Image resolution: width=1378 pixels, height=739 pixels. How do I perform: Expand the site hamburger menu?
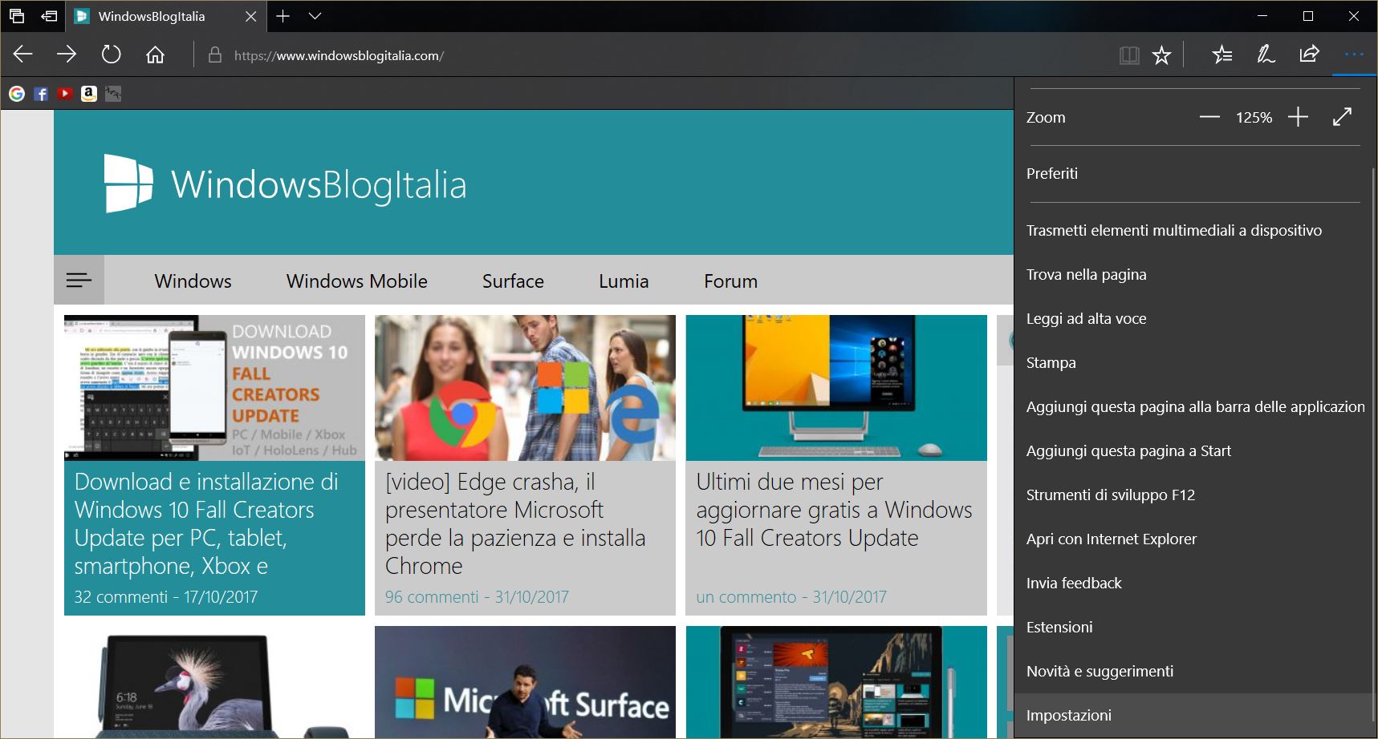[x=79, y=280]
